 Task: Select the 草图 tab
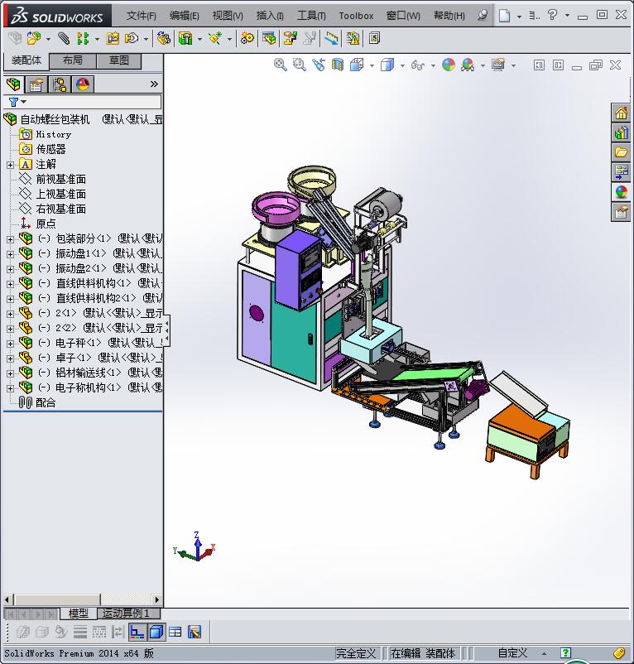(119, 60)
